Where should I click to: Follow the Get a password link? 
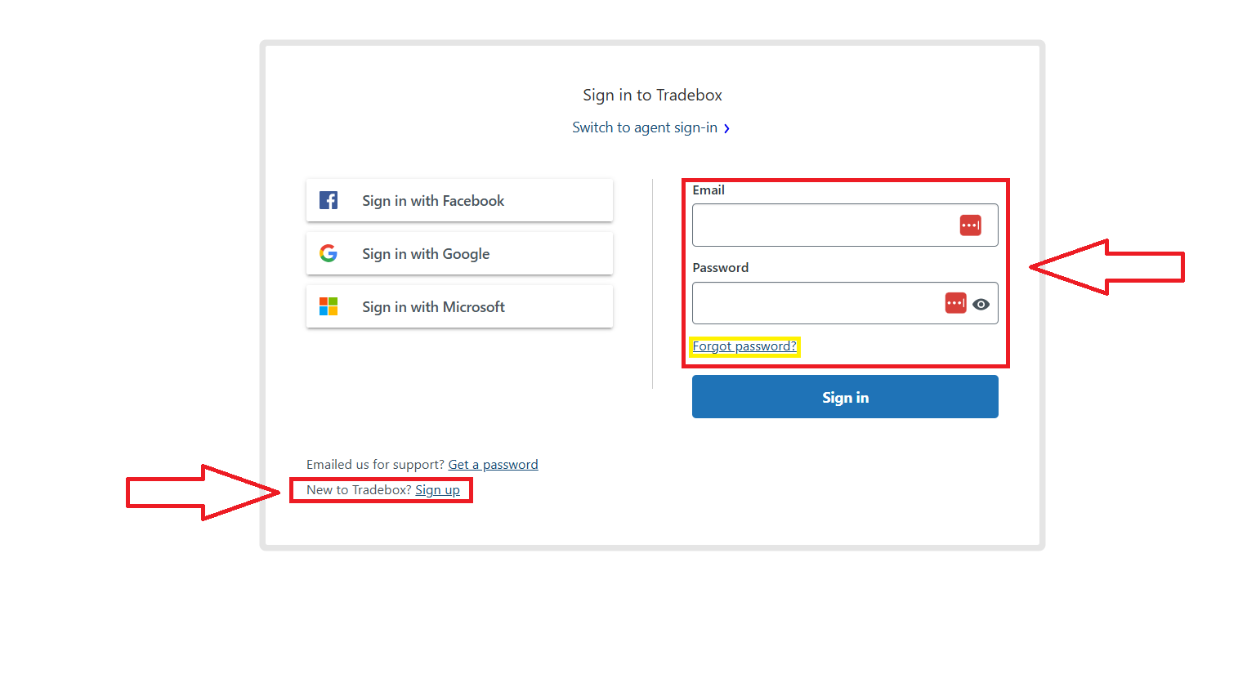pyautogui.click(x=493, y=465)
